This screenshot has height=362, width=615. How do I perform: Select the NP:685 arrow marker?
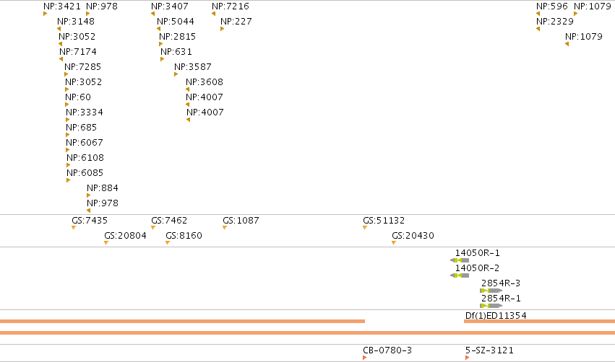(x=67, y=135)
